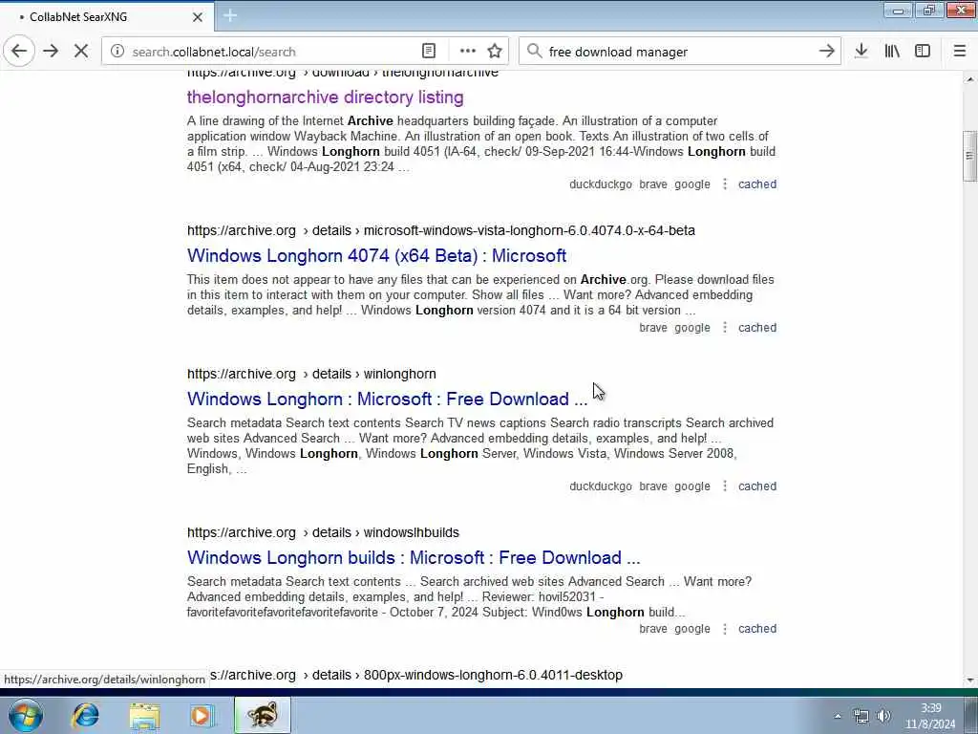Select the CollabNet SearXNG tab

pos(107,17)
